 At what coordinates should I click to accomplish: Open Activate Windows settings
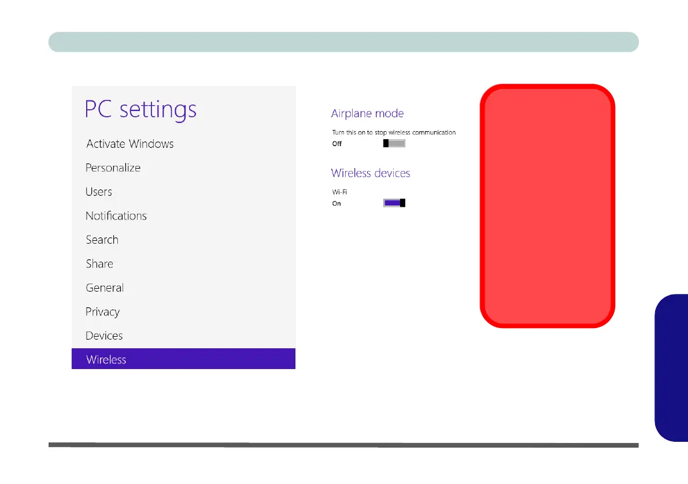tap(130, 144)
